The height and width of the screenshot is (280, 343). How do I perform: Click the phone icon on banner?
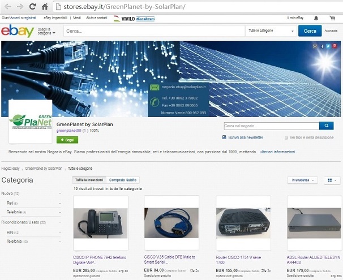(155, 102)
